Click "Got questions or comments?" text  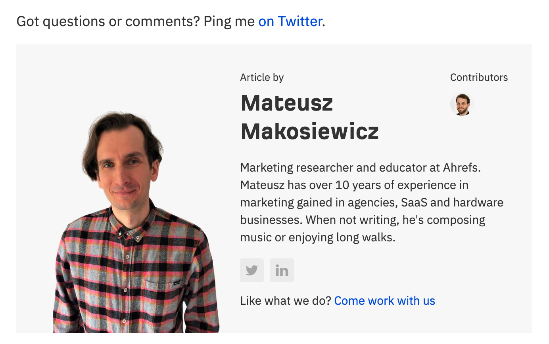[107, 21]
